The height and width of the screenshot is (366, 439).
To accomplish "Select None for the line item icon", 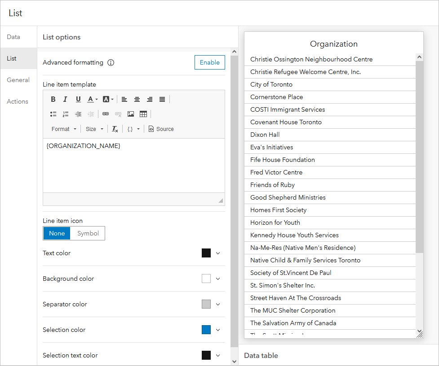I will (x=57, y=233).
